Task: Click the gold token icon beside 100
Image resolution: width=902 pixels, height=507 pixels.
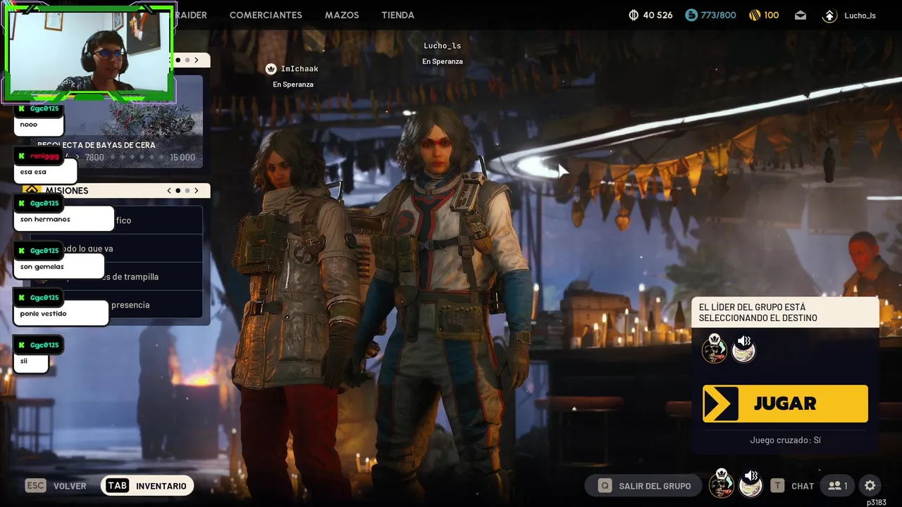Action: 754,15
